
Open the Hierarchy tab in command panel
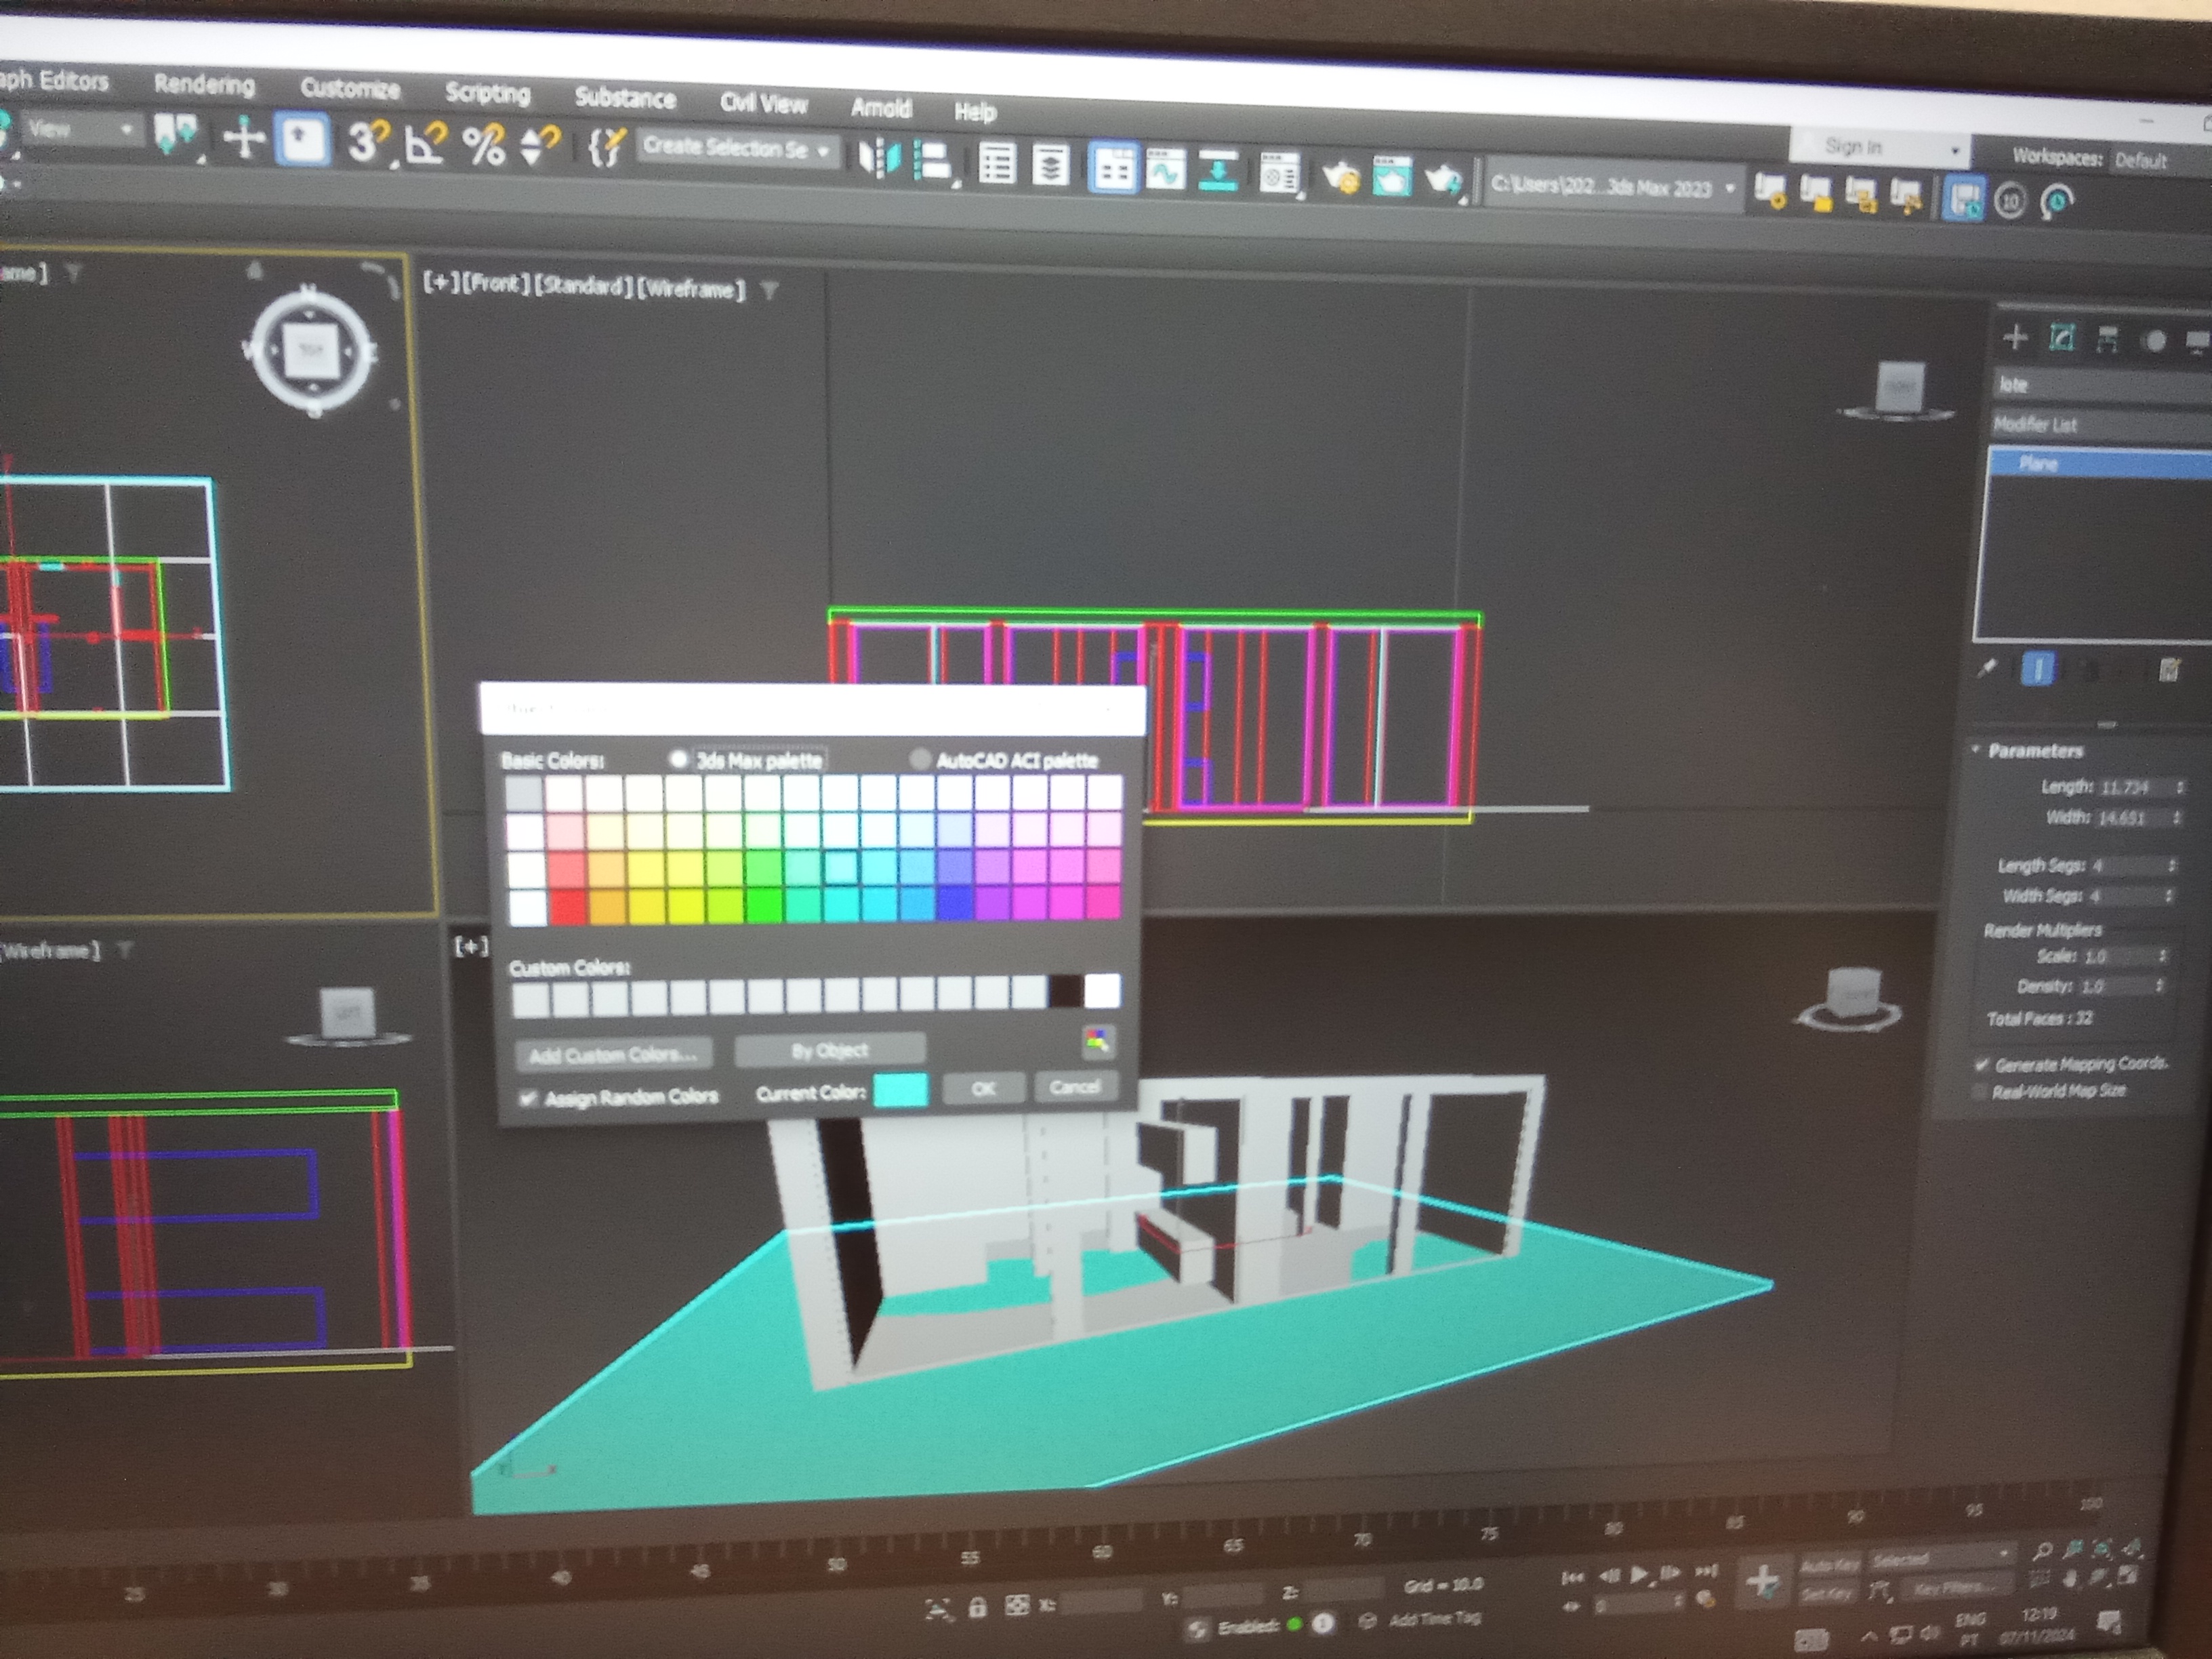[x=2107, y=340]
